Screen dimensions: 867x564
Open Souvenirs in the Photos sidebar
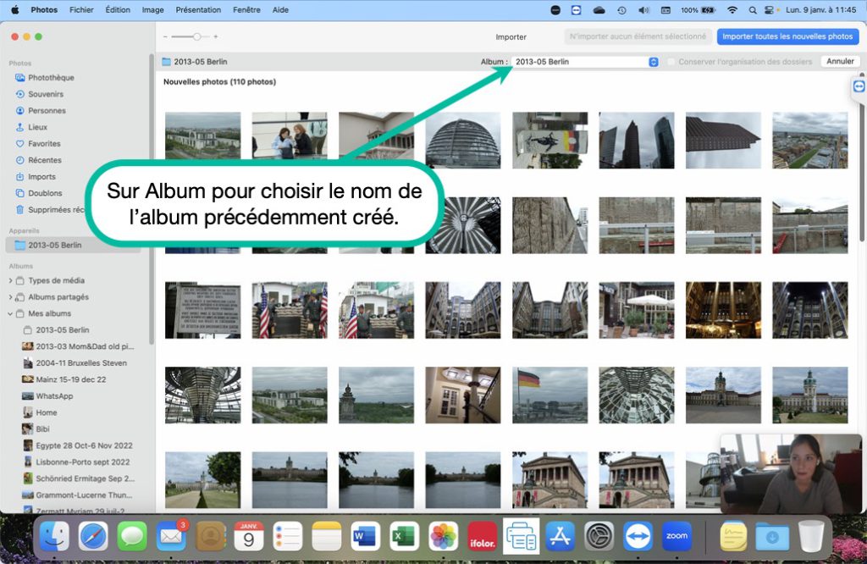click(x=45, y=94)
